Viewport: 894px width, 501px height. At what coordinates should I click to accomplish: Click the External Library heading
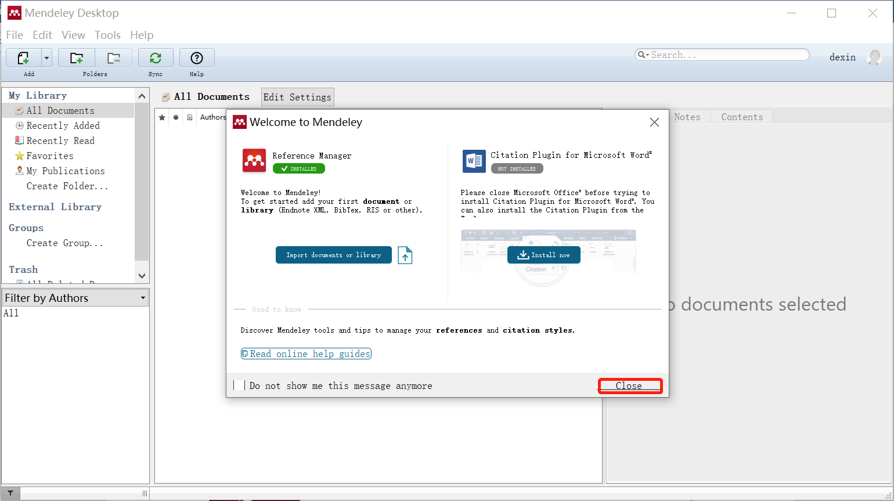tap(55, 207)
